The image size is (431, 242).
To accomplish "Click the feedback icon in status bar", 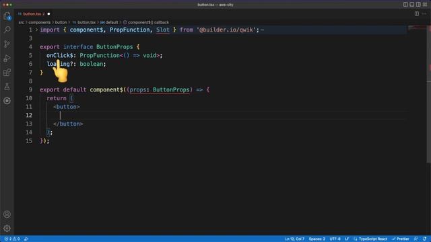I will coord(416,239).
